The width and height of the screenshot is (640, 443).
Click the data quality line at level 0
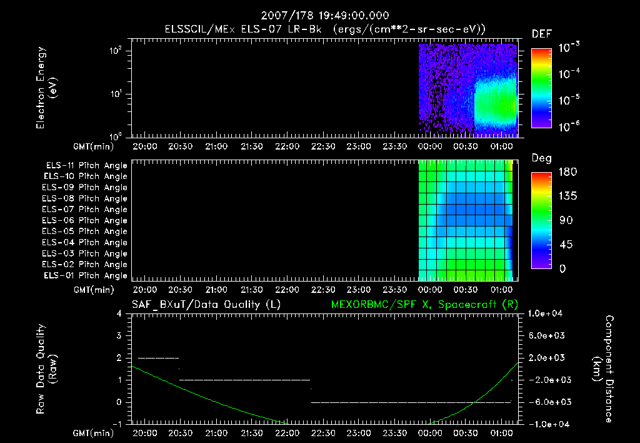[x=411, y=402]
